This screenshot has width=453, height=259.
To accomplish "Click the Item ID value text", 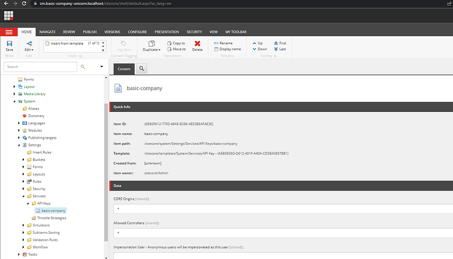I will [x=179, y=124].
